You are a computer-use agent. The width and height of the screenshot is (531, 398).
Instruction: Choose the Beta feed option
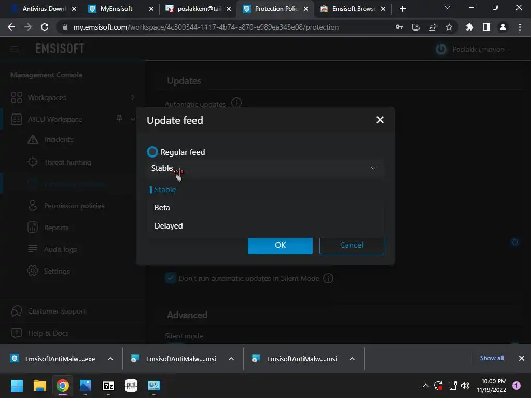(266, 207)
